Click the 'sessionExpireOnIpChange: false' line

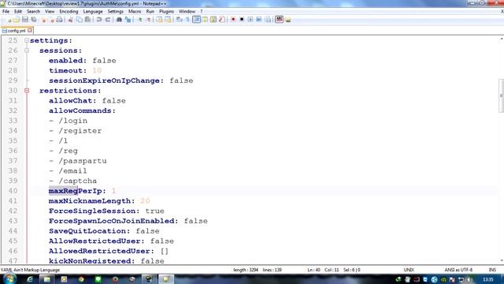[x=120, y=80]
